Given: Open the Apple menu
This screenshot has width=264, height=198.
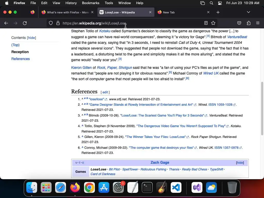Looking at the screenshot, I should click(x=7, y=3).
